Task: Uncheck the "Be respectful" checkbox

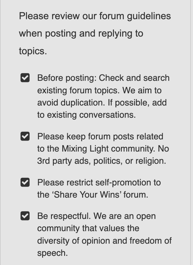Action: [x=25, y=216]
